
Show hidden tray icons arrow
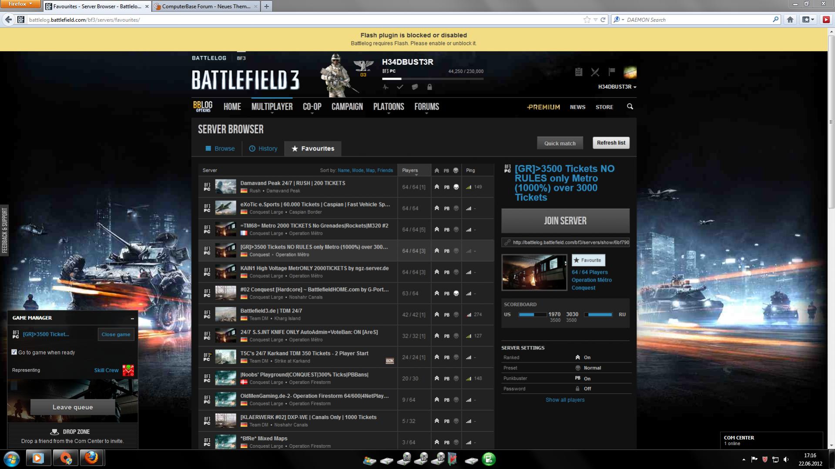[x=744, y=459]
